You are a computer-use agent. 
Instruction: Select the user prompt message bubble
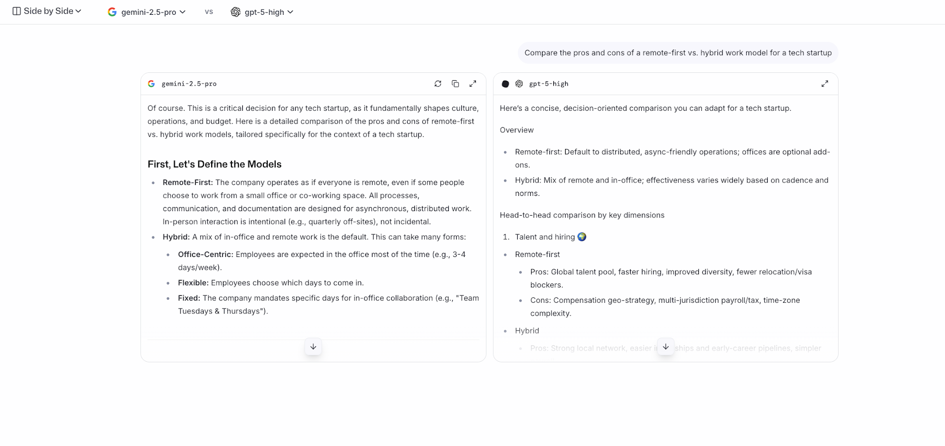click(x=678, y=53)
